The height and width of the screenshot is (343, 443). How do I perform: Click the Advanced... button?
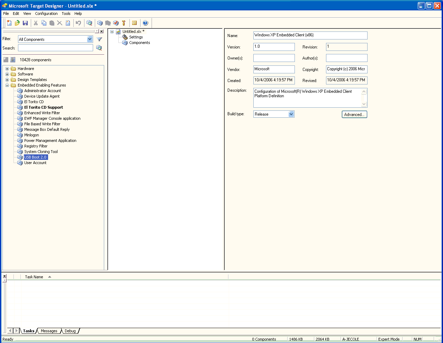(354, 114)
